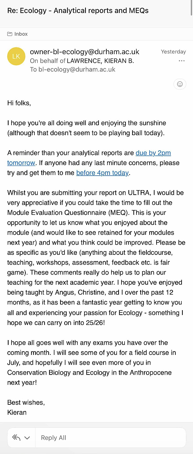Tap recipient bl-ecology@durham.ac.uk
Viewport: 193px width, 454px height.
pyautogui.click(x=77, y=70)
